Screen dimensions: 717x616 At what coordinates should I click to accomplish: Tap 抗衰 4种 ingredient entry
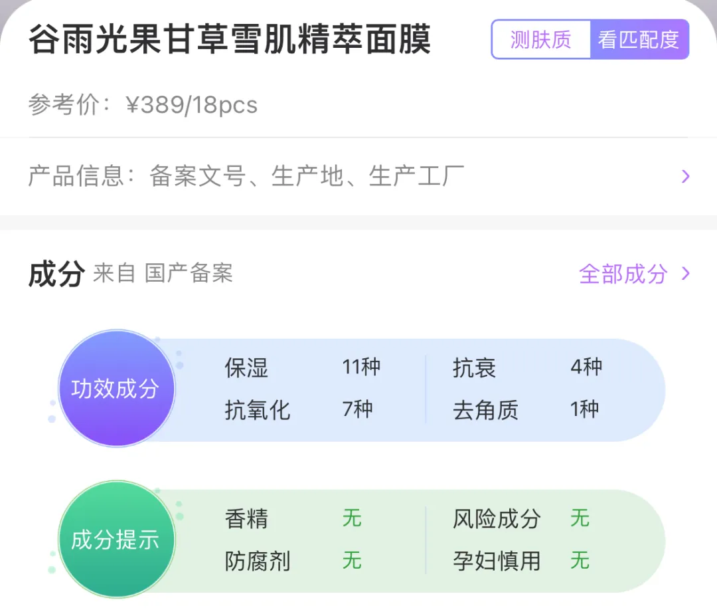[528, 367]
